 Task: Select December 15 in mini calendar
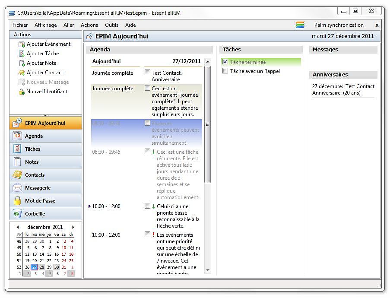[49, 254]
